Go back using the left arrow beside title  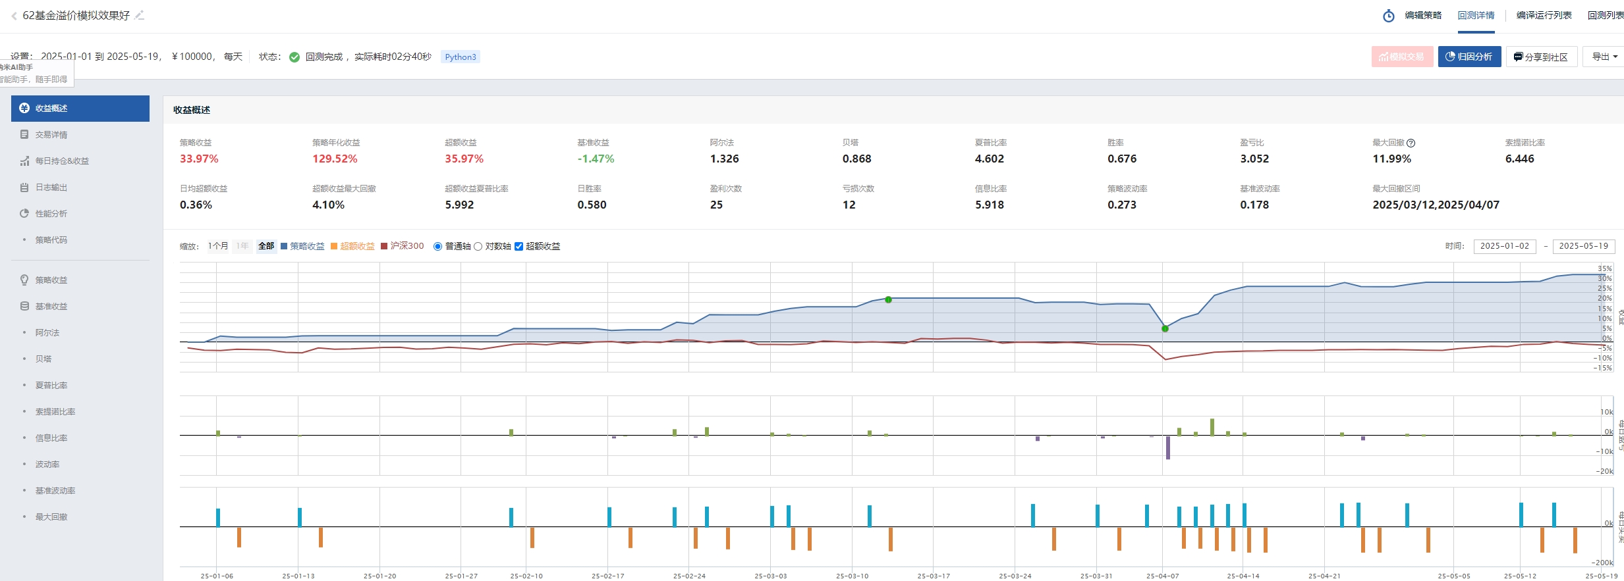coord(14,16)
